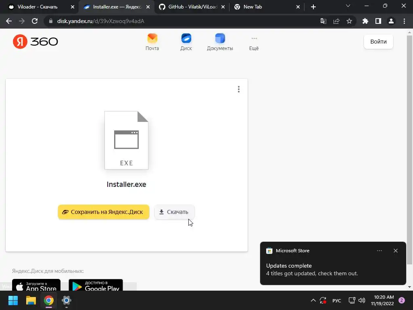
Task: Click the Installer.exe file name
Action: click(x=126, y=184)
